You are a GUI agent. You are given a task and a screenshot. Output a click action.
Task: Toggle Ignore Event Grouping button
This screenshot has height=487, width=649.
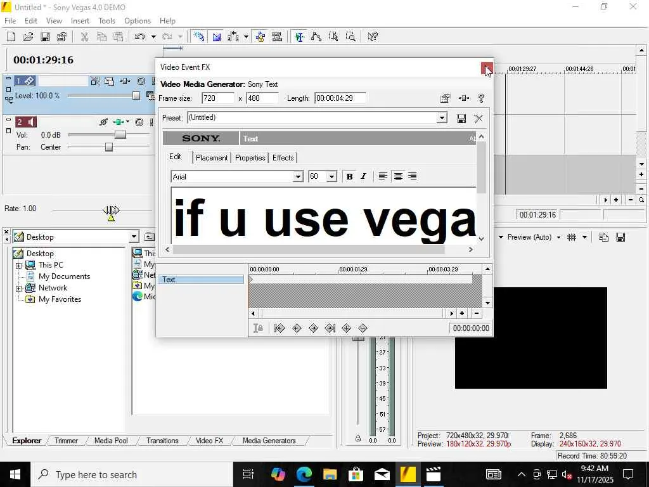point(277,37)
